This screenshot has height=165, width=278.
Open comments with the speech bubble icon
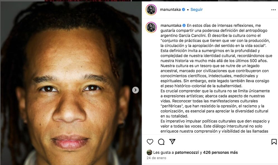(161, 142)
